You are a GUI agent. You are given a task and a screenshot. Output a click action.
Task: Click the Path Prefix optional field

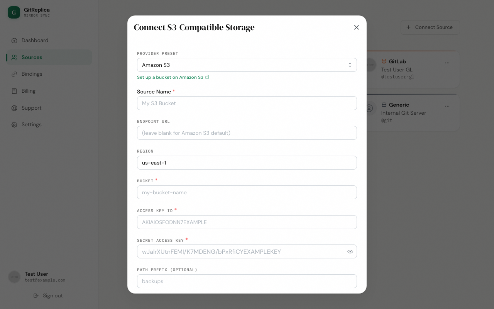point(247,281)
